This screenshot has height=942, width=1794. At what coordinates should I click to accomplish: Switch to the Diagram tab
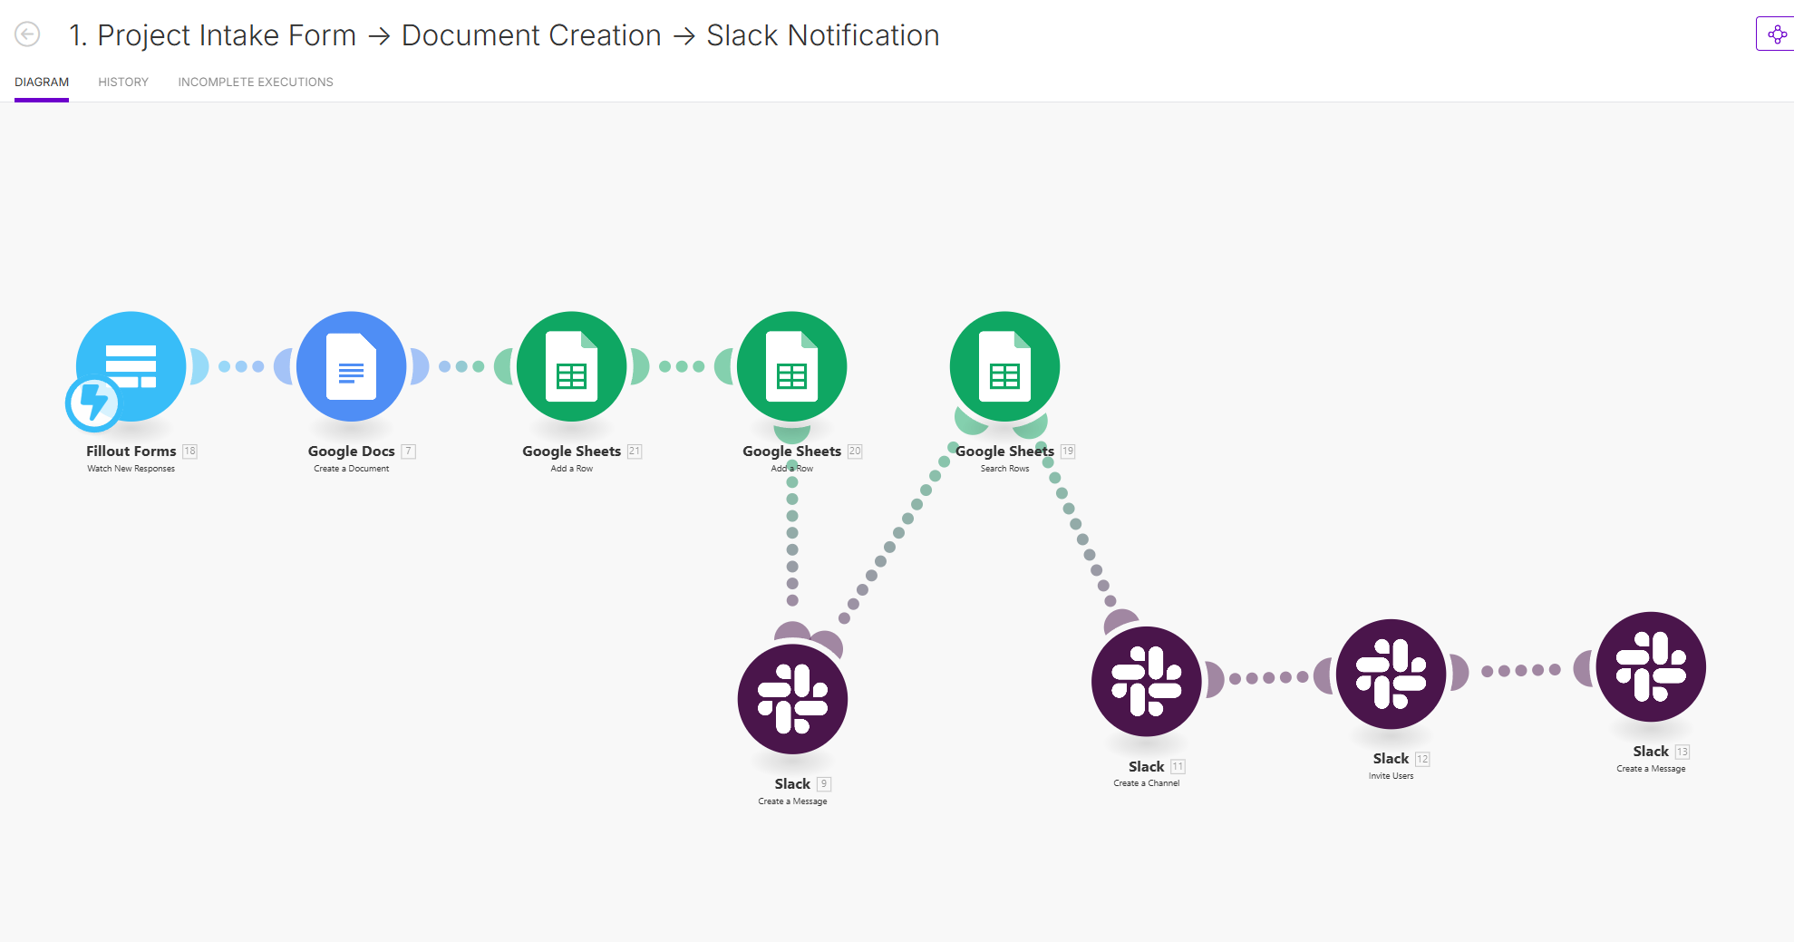point(42,82)
